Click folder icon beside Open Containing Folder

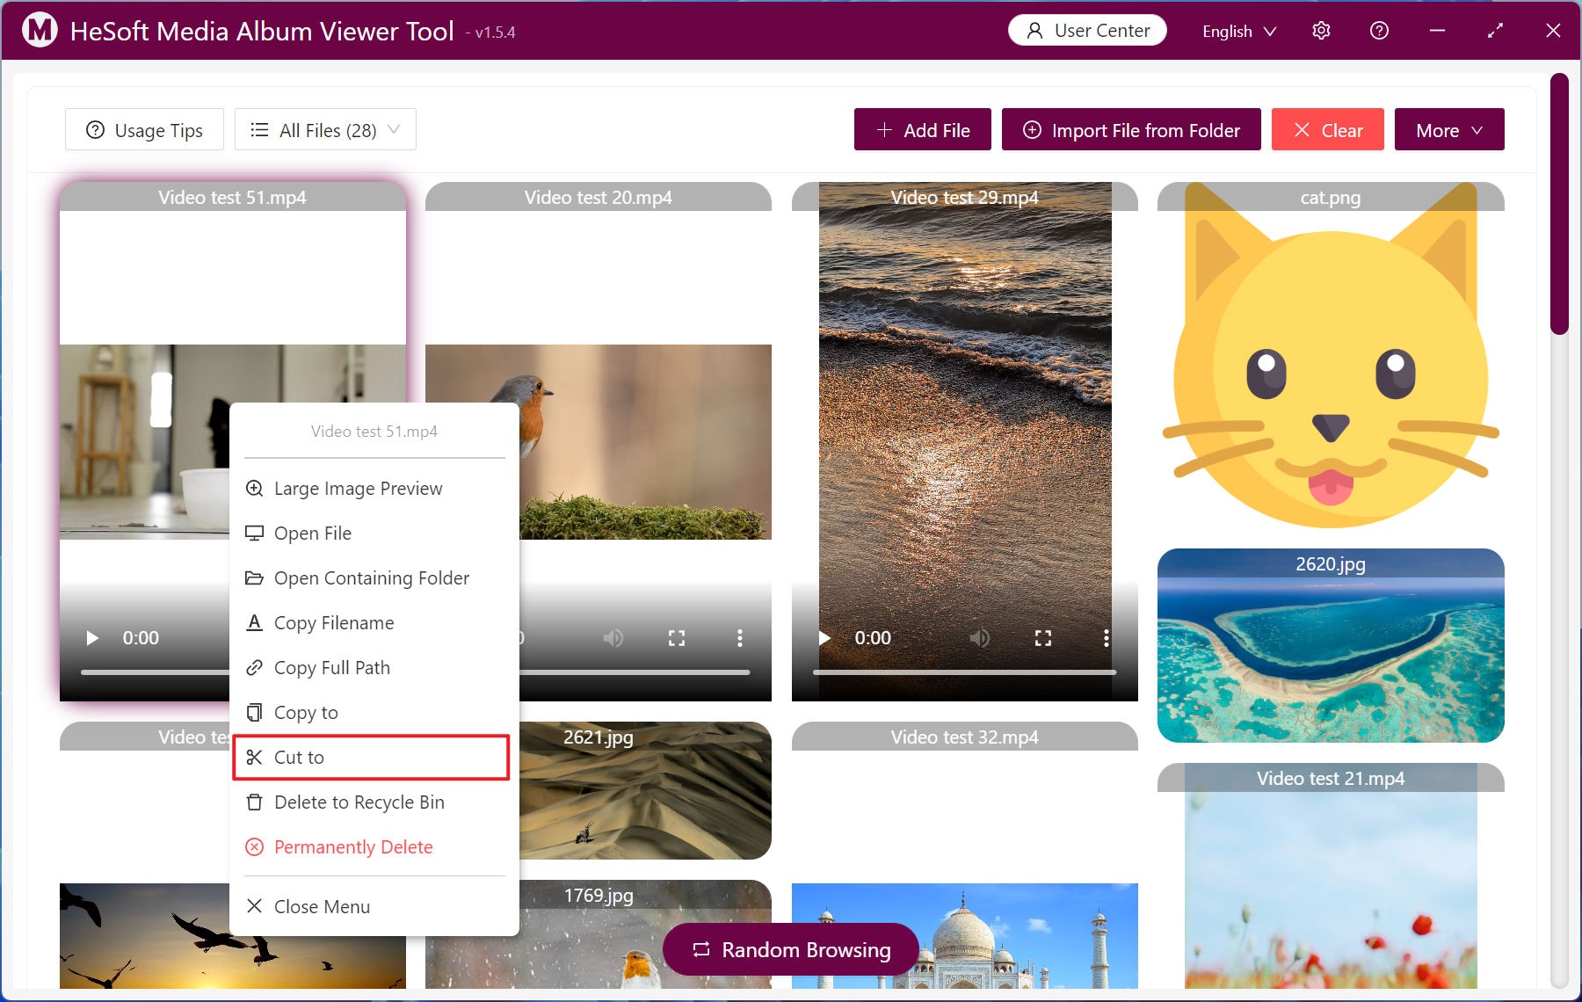[x=254, y=577]
